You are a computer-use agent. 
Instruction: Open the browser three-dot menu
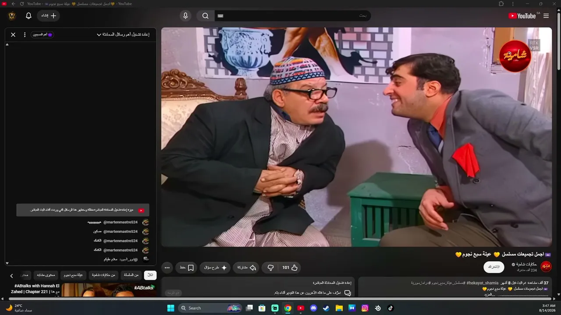click(x=513, y=4)
